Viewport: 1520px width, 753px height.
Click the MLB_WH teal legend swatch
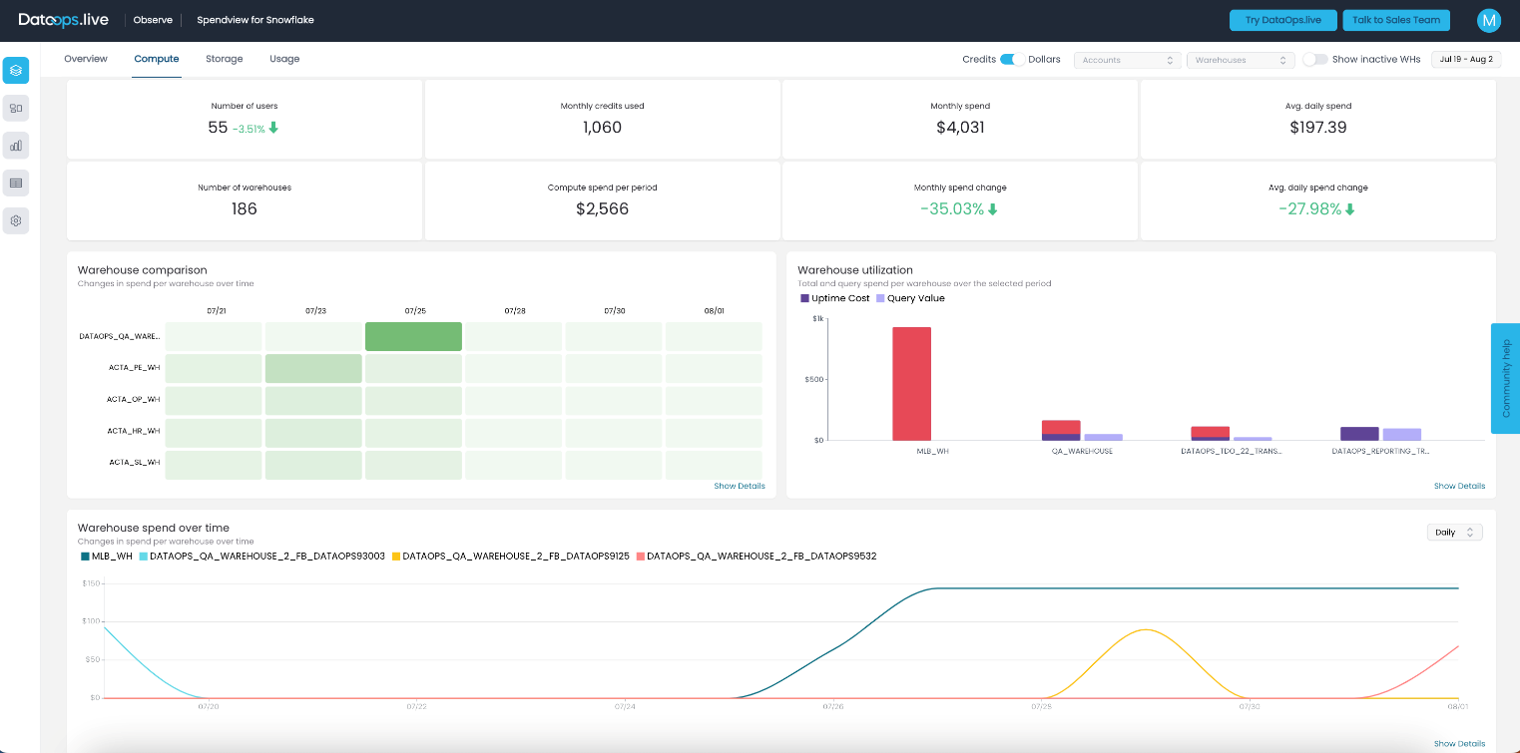tap(85, 557)
